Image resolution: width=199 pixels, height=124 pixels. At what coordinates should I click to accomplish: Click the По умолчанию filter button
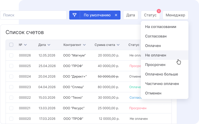tap(97, 15)
